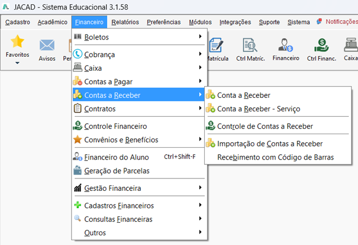This screenshot has width=358, height=245.
Task: Click the Contas a Receber coins icon
Action: (x=77, y=94)
